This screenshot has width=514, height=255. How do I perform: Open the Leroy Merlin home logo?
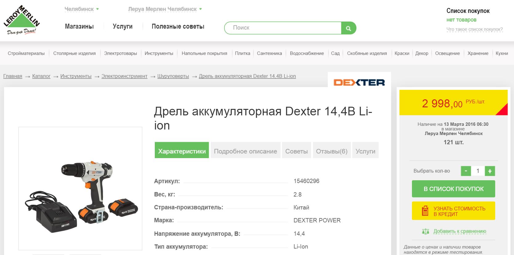point(22,20)
